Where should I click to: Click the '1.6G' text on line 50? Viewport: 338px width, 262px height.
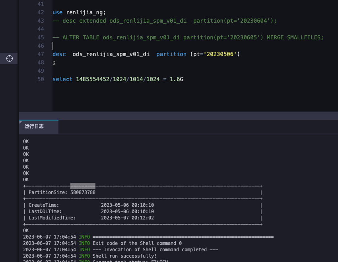pyautogui.click(x=176, y=79)
